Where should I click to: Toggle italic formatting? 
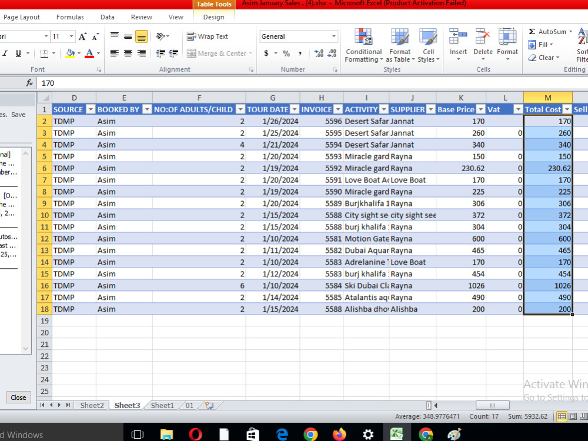coord(5,54)
